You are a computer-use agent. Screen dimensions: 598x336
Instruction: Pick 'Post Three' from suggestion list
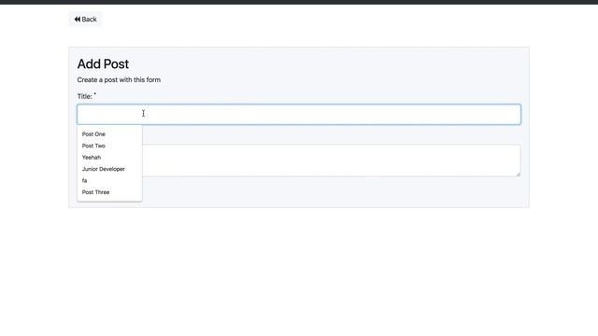tap(109, 192)
